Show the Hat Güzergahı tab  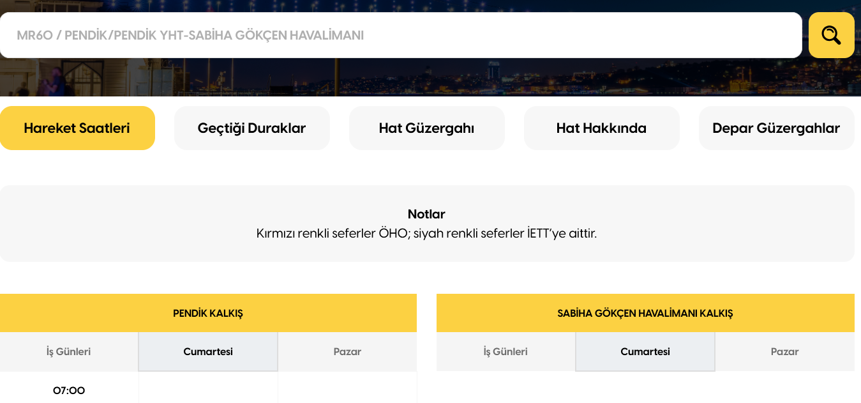tap(426, 128)
